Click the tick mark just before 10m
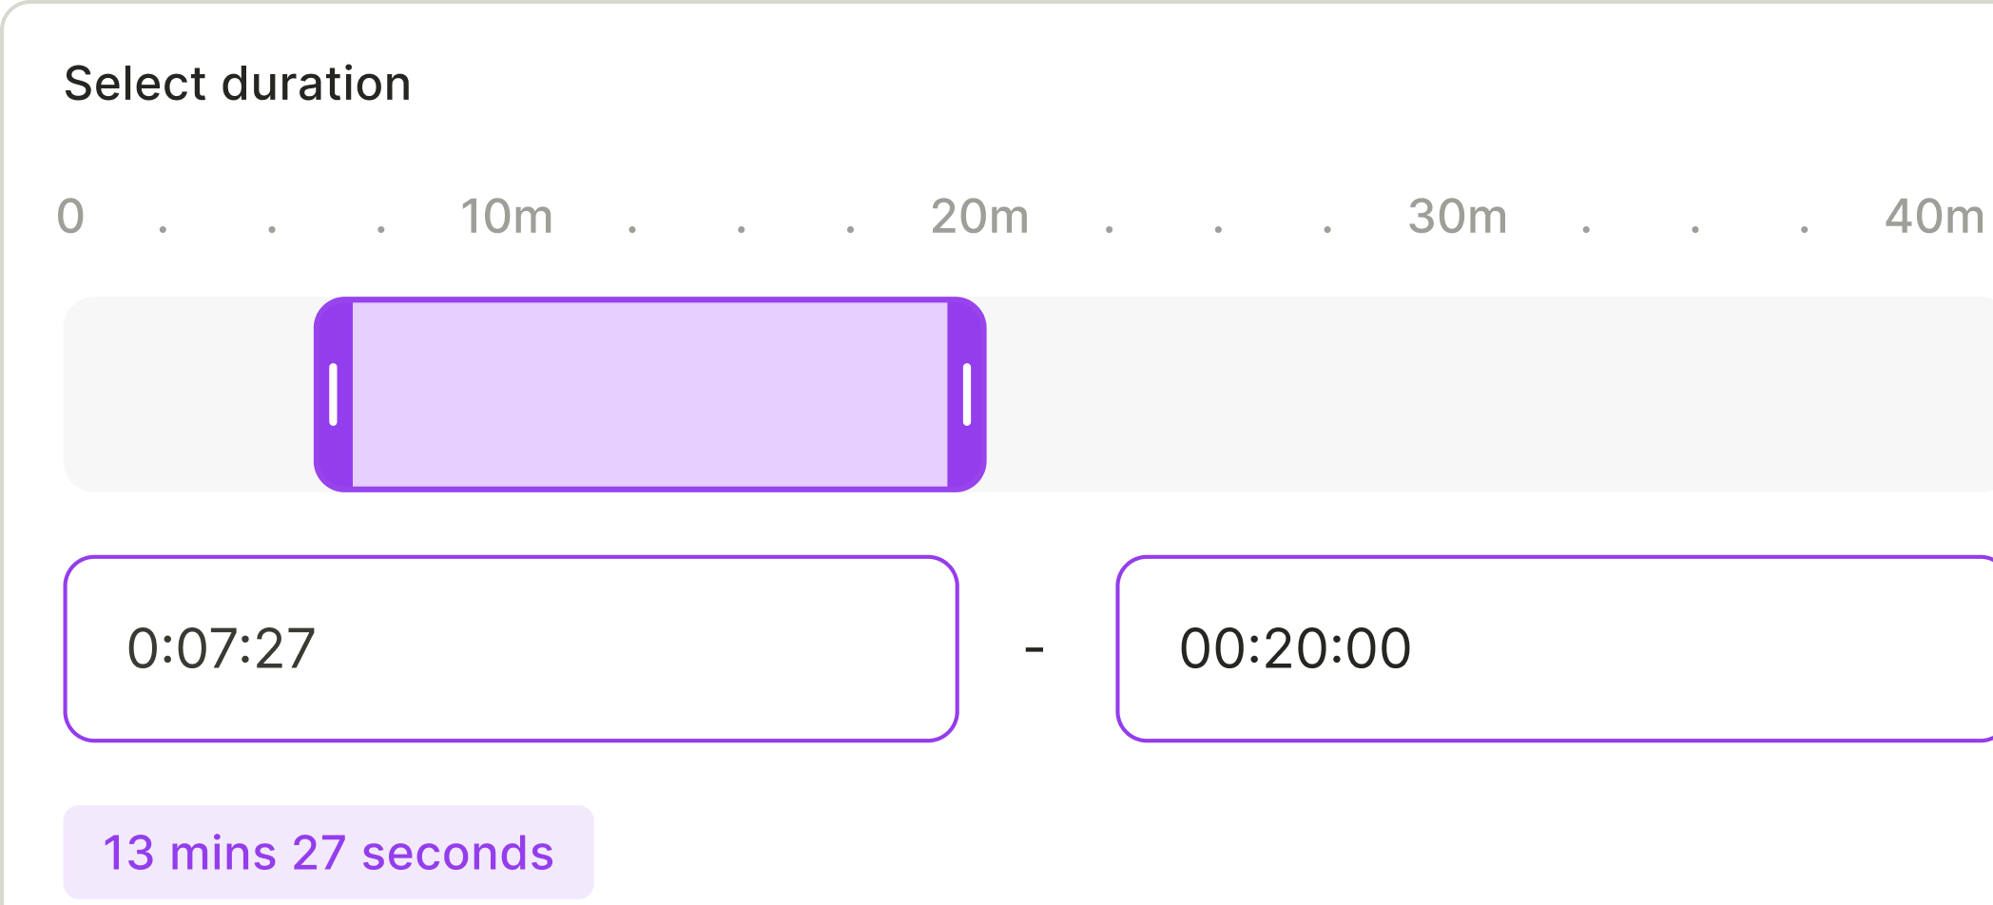This screenshot has width=1993, height=905. point(380,226)
